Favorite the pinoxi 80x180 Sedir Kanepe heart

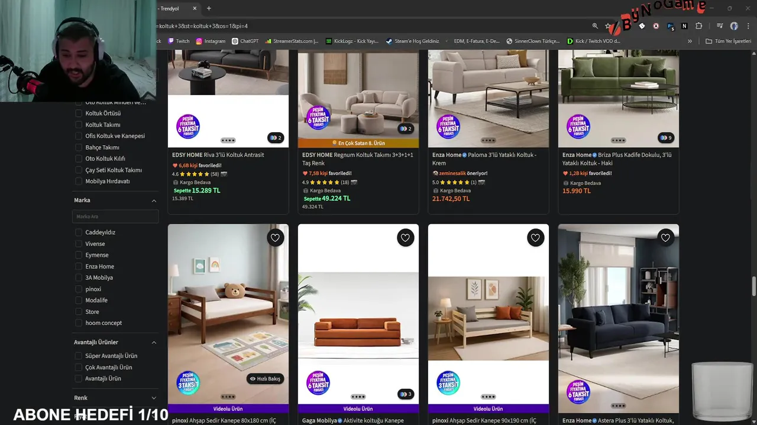[275, 238]
